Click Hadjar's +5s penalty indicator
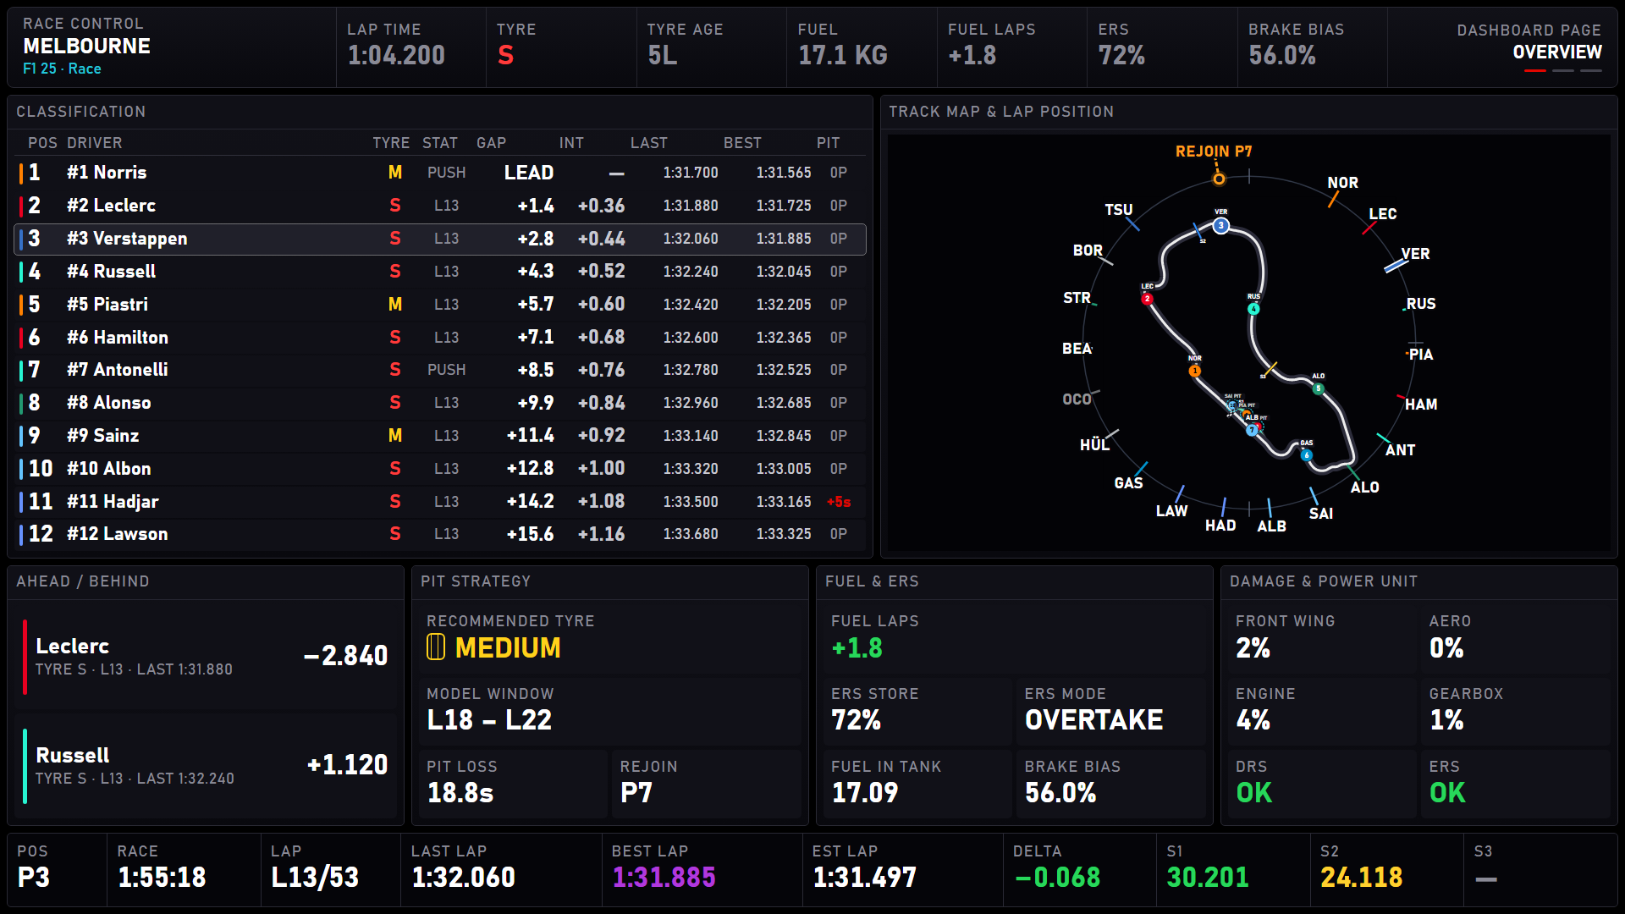This screenshot has height=914, width=1625. 839,502
